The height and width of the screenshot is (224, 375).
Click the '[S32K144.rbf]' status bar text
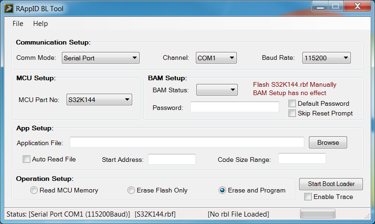[x=155, y=214]
